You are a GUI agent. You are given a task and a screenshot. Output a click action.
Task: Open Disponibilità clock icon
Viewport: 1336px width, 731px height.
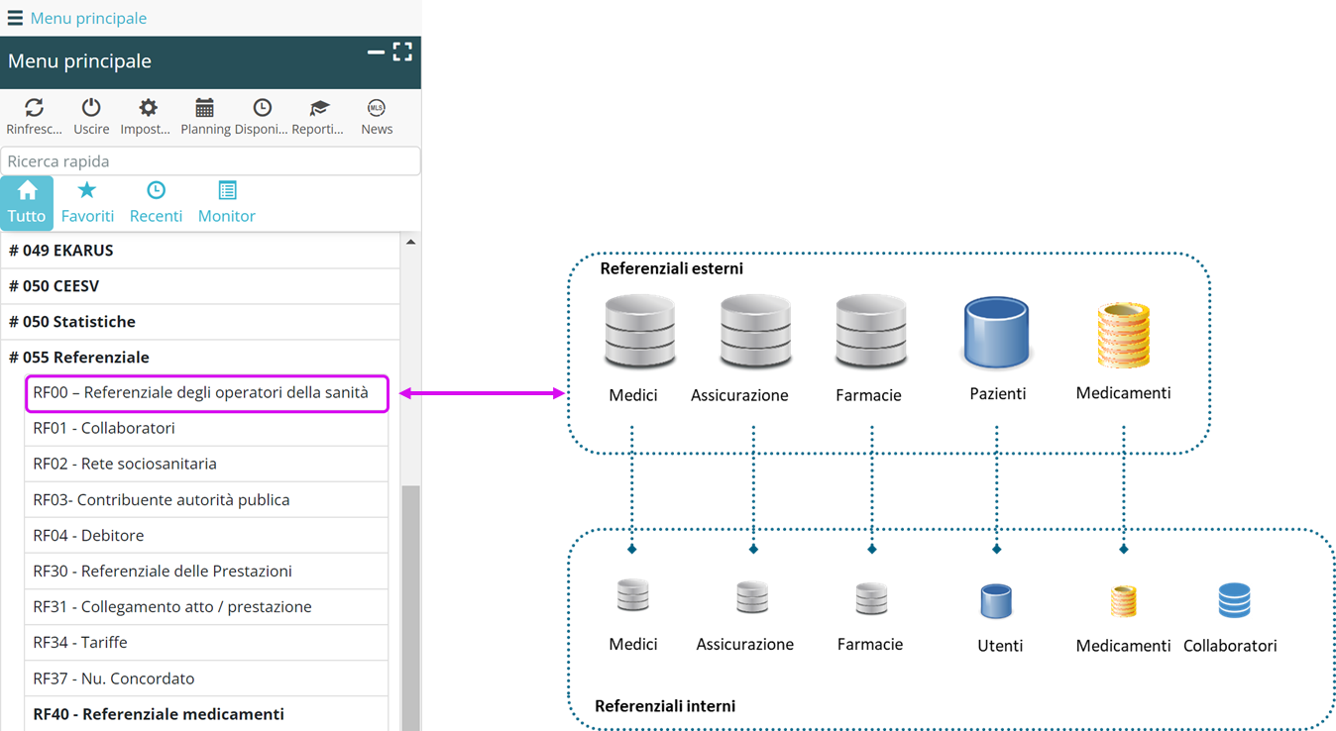click(x=262, y=108)
